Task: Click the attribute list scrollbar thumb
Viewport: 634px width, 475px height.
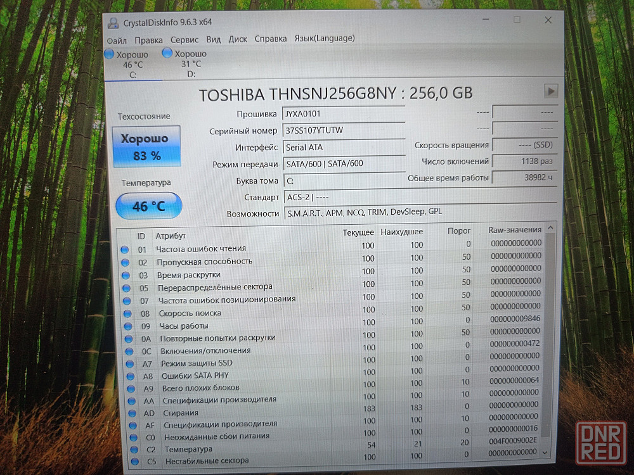Action: coord(548,335)
